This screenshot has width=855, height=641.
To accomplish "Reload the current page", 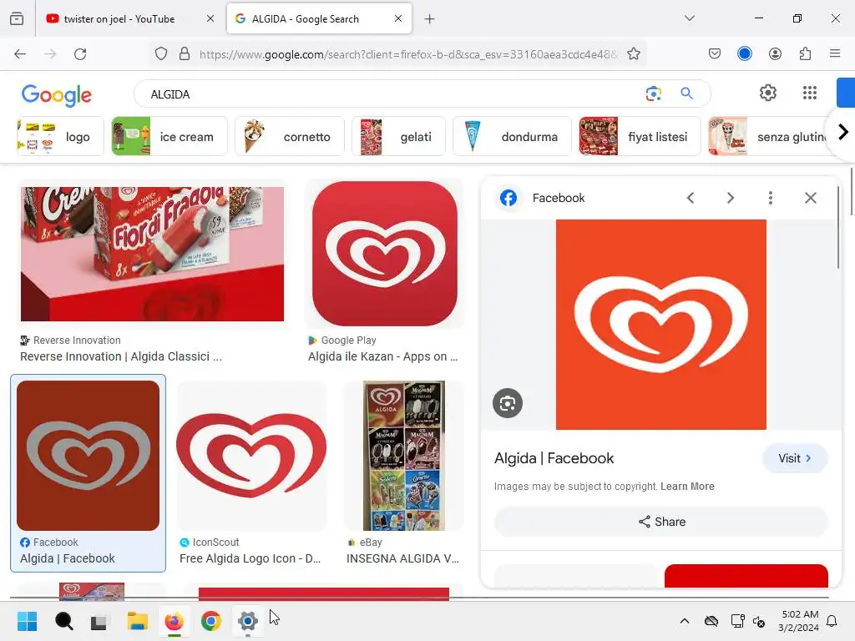I will point(80,54).
